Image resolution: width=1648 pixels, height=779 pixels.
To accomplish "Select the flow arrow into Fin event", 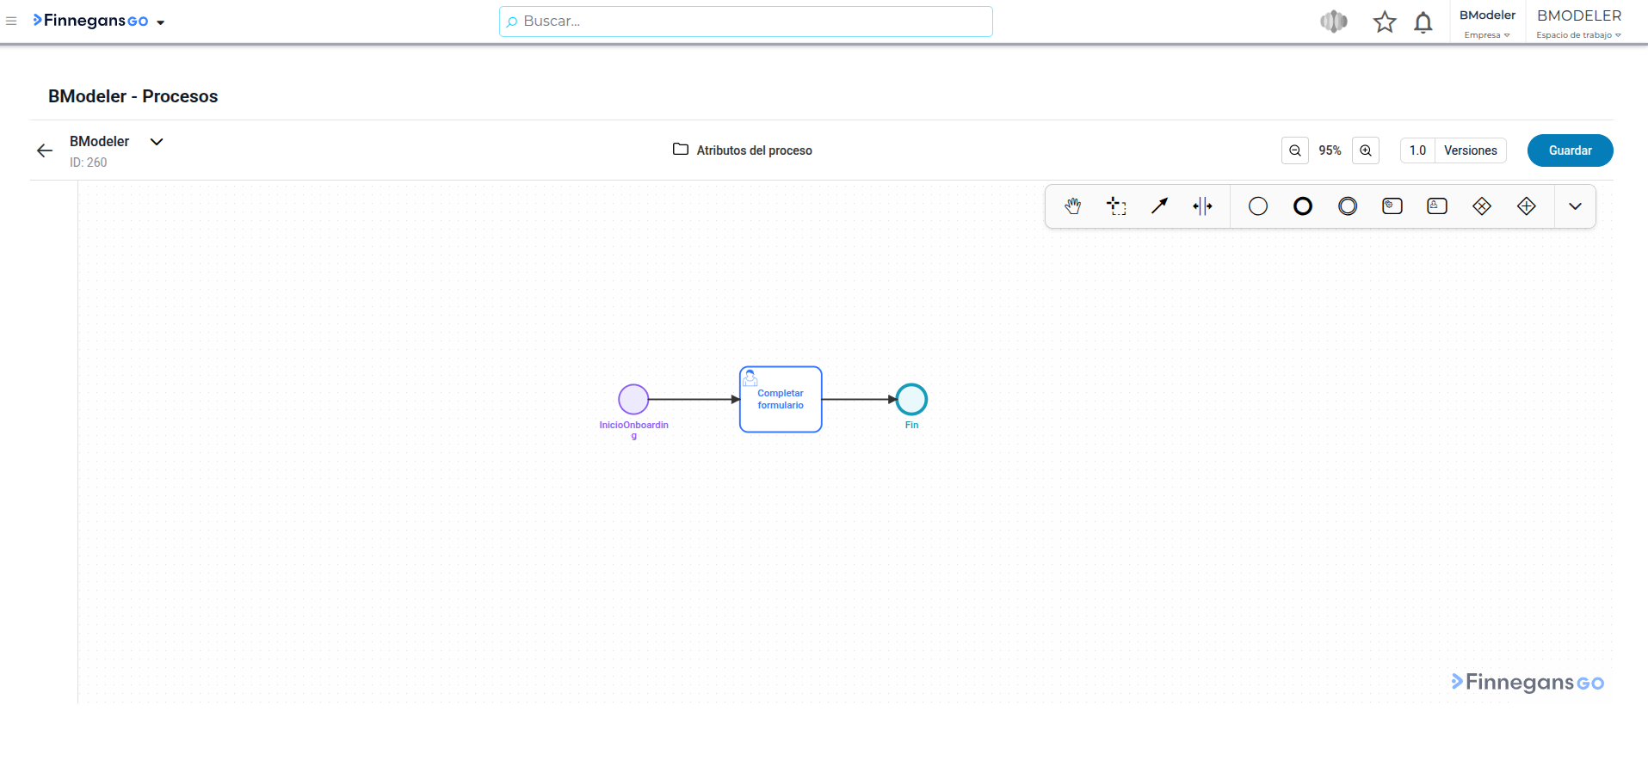I will [859, 400].
